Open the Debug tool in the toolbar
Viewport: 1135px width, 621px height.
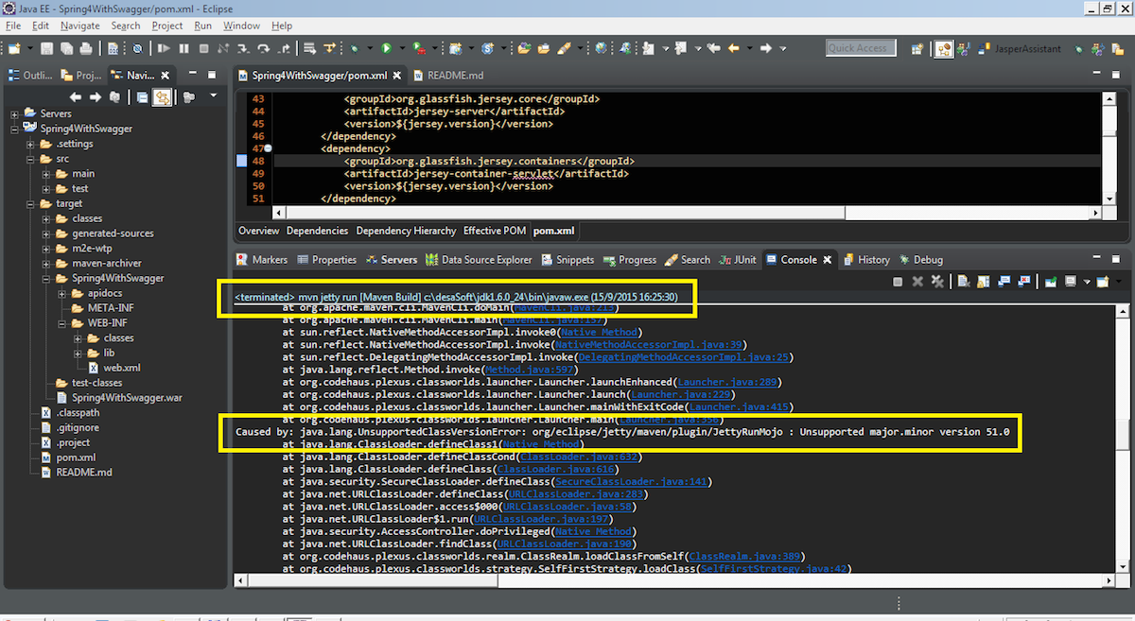356,47
